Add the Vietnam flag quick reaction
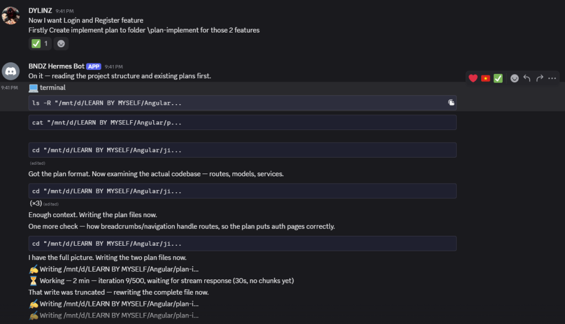Viewport: 565px width, 324px height. (486, 78)
